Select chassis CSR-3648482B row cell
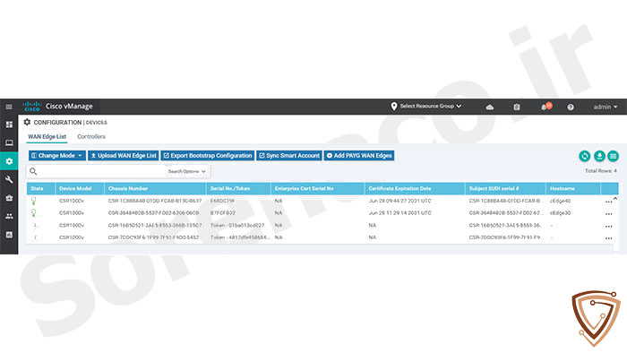The image size is (627, 353). pyautogui.click(x=155, y=213)
